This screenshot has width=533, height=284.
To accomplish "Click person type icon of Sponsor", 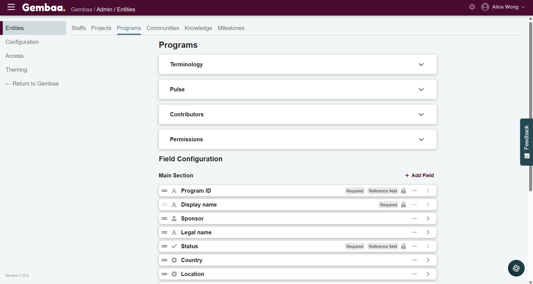I will pyautogui.click(x=174, y=218).
